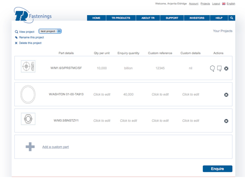Open the TR PRODUCTS menu
This screenshot has height=178, width=245.
pos(121,18)
